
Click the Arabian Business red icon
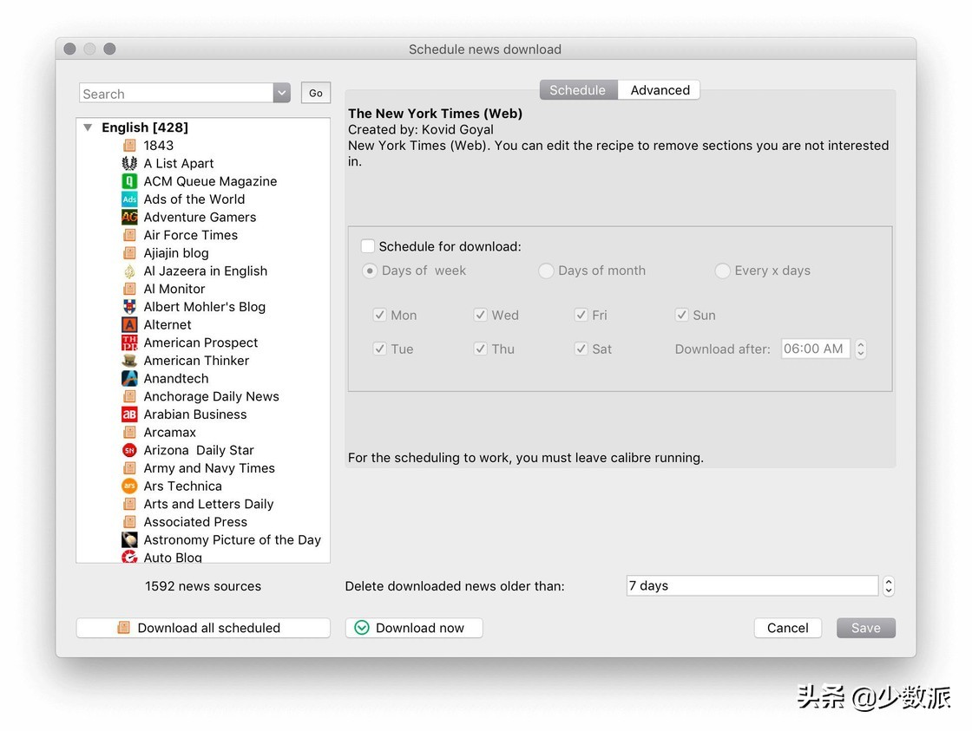129,415
